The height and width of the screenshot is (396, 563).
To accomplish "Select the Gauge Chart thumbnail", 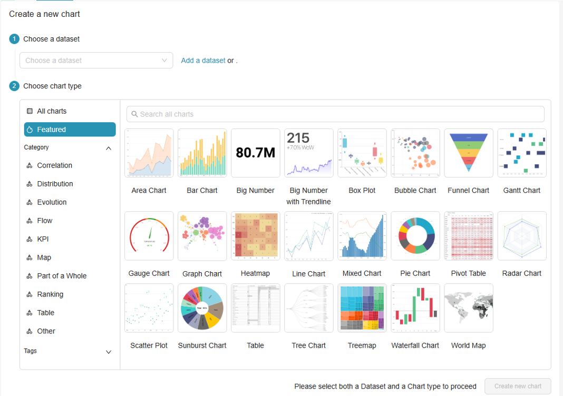I will [149, 236].
